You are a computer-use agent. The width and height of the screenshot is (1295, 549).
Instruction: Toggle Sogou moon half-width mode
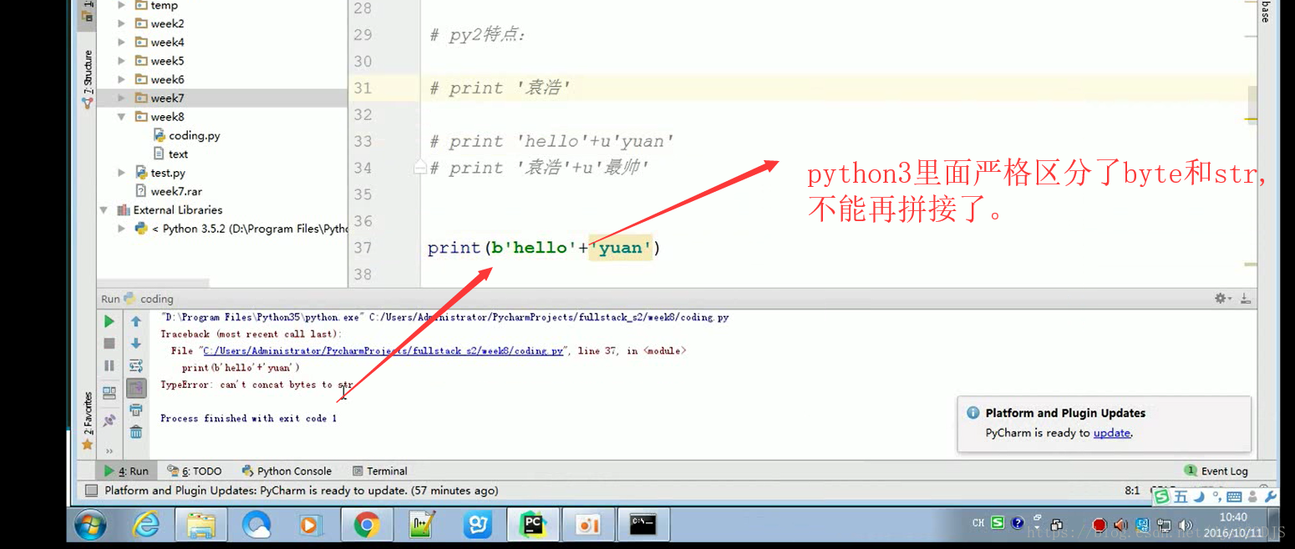tap(1200, 497)
